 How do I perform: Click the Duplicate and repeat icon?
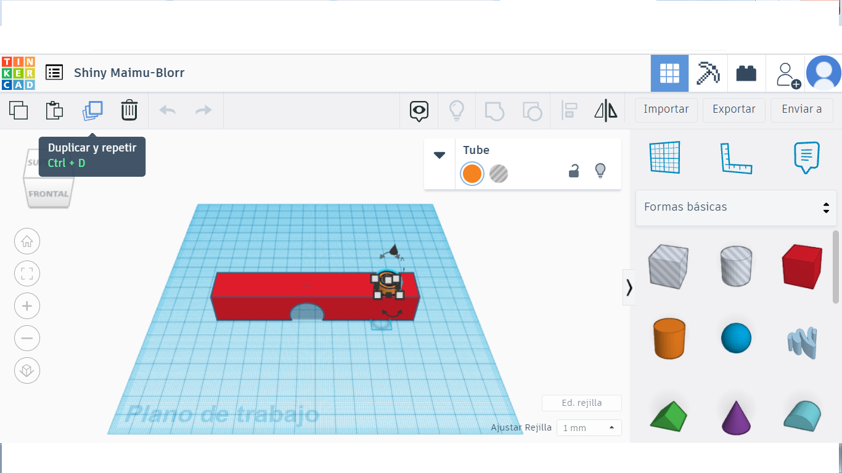point(92,110)
